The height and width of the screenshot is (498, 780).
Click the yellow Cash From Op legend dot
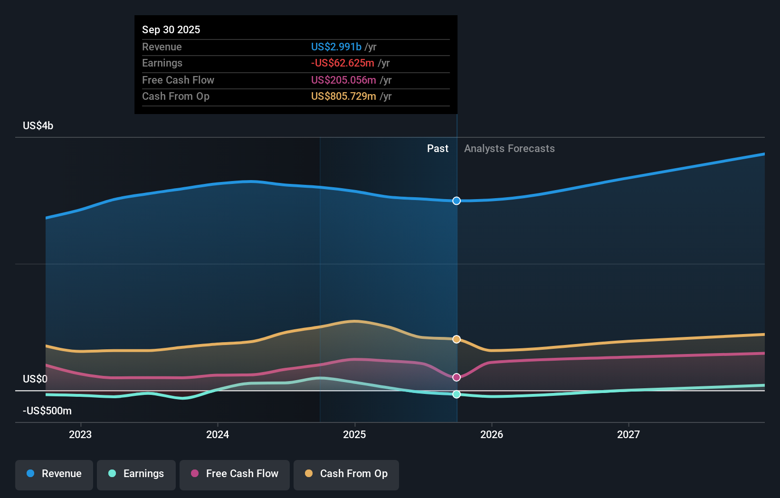(309, 474)
